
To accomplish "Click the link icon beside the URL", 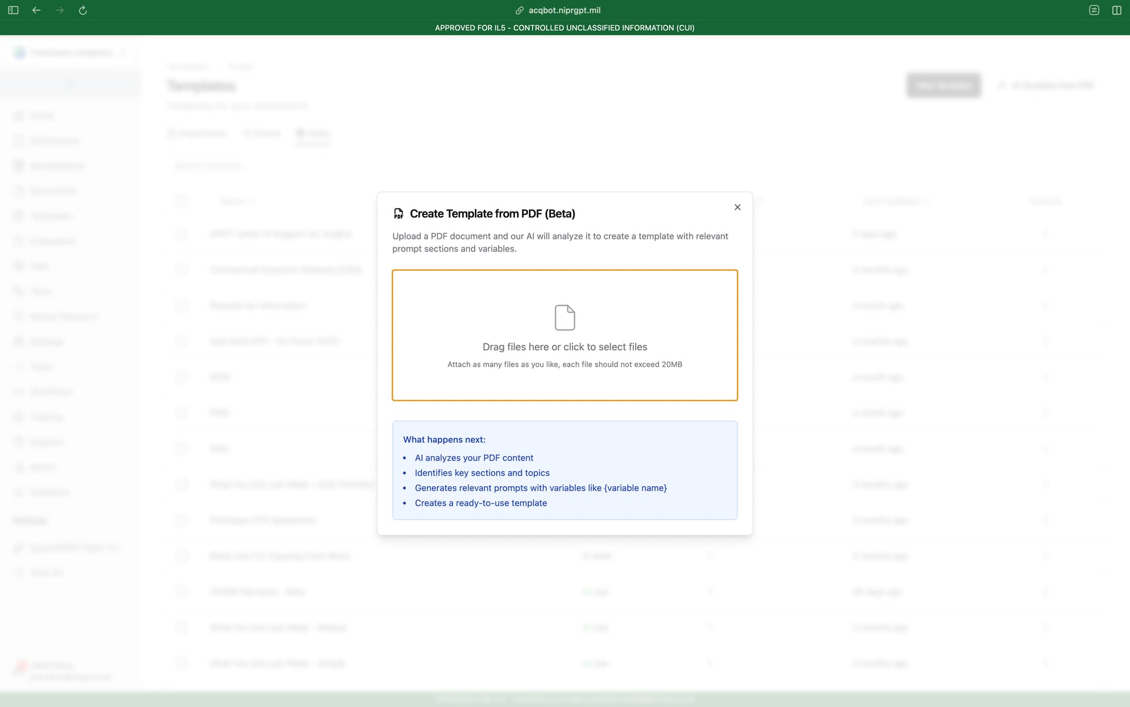I will click(x=520, y=11).
